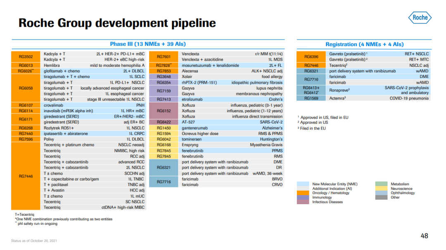Image resolution: width=446 pixels, height=250 pixels.
Task: Click the 'Roche Group development pipeline' title
Action: point(117,23)
